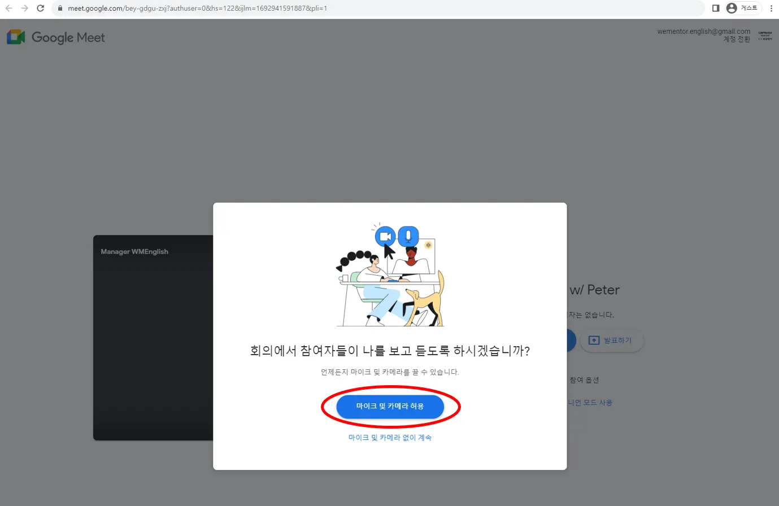Click the lock icon in the address bar
779x506 pixels.
pyautogui.click(x=60, y=8)
